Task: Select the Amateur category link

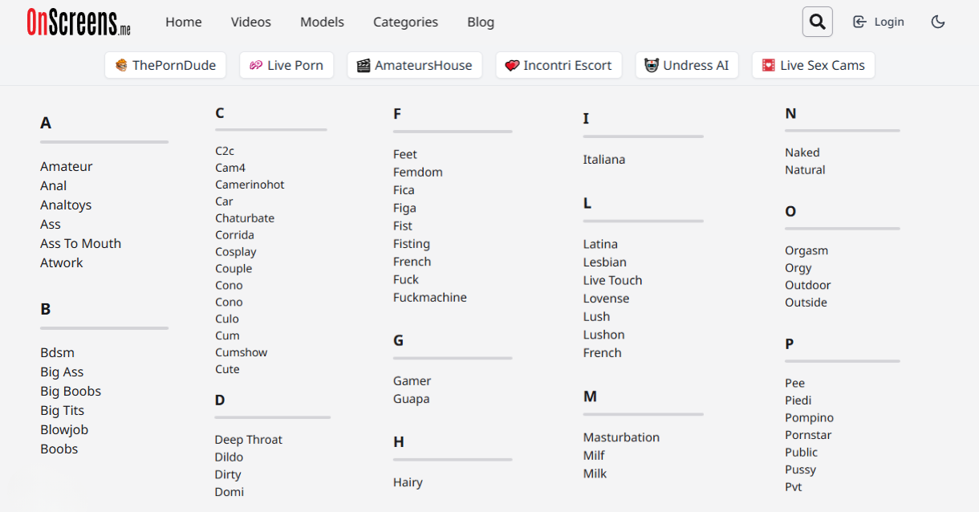Action: pos(67,167)
